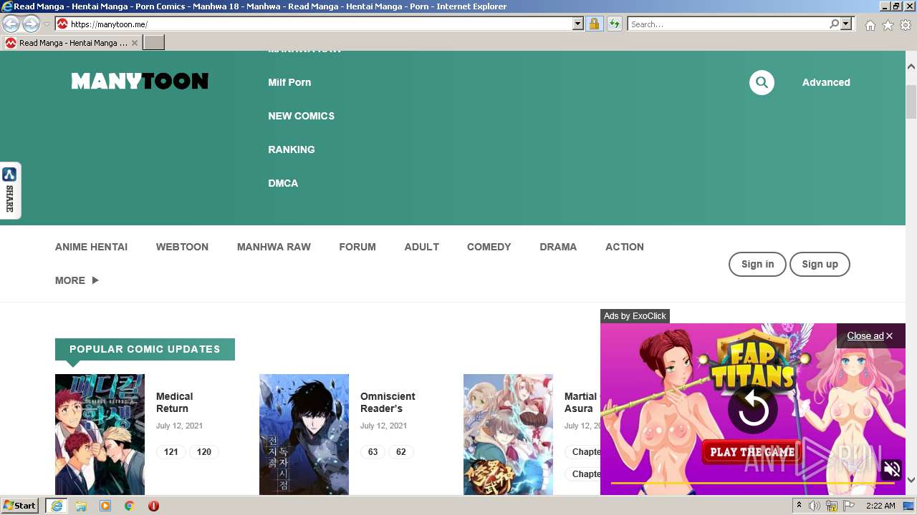Open the browser Tools gear icon
917x515 pixels.
click(x=906, y=25)
